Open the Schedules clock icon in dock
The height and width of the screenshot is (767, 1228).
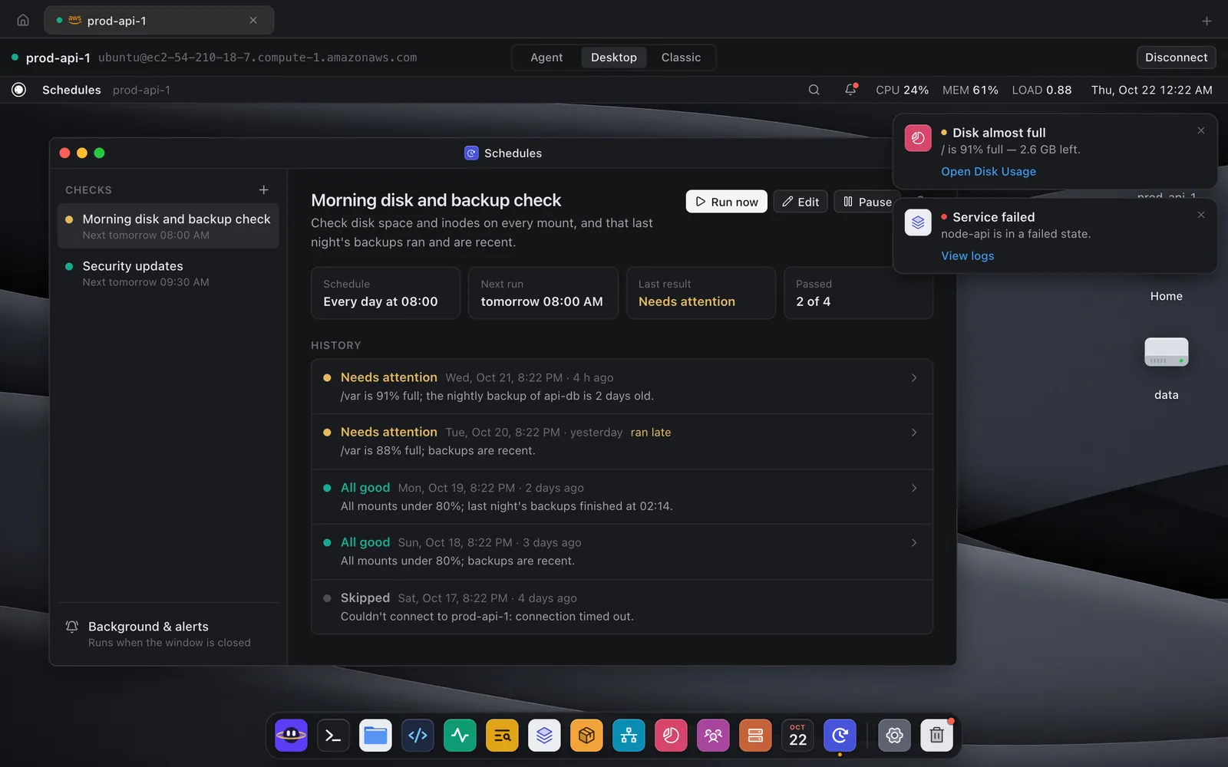pos(840,736)
